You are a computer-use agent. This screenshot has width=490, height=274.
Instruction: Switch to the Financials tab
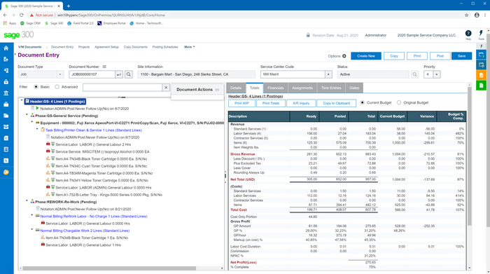click(276, 88)
